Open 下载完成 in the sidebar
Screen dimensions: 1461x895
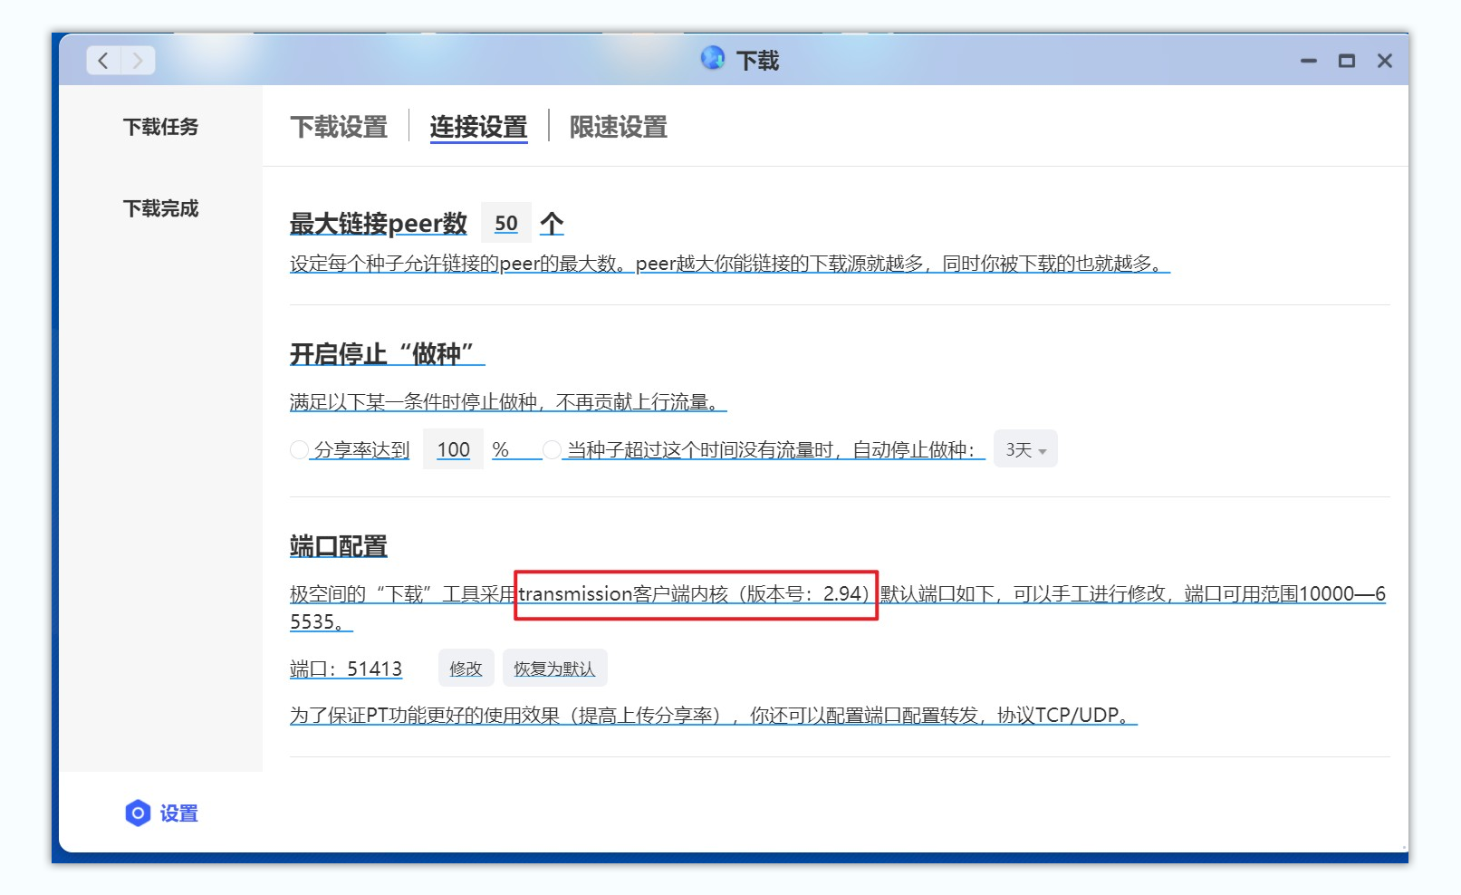tap(160, 208)
